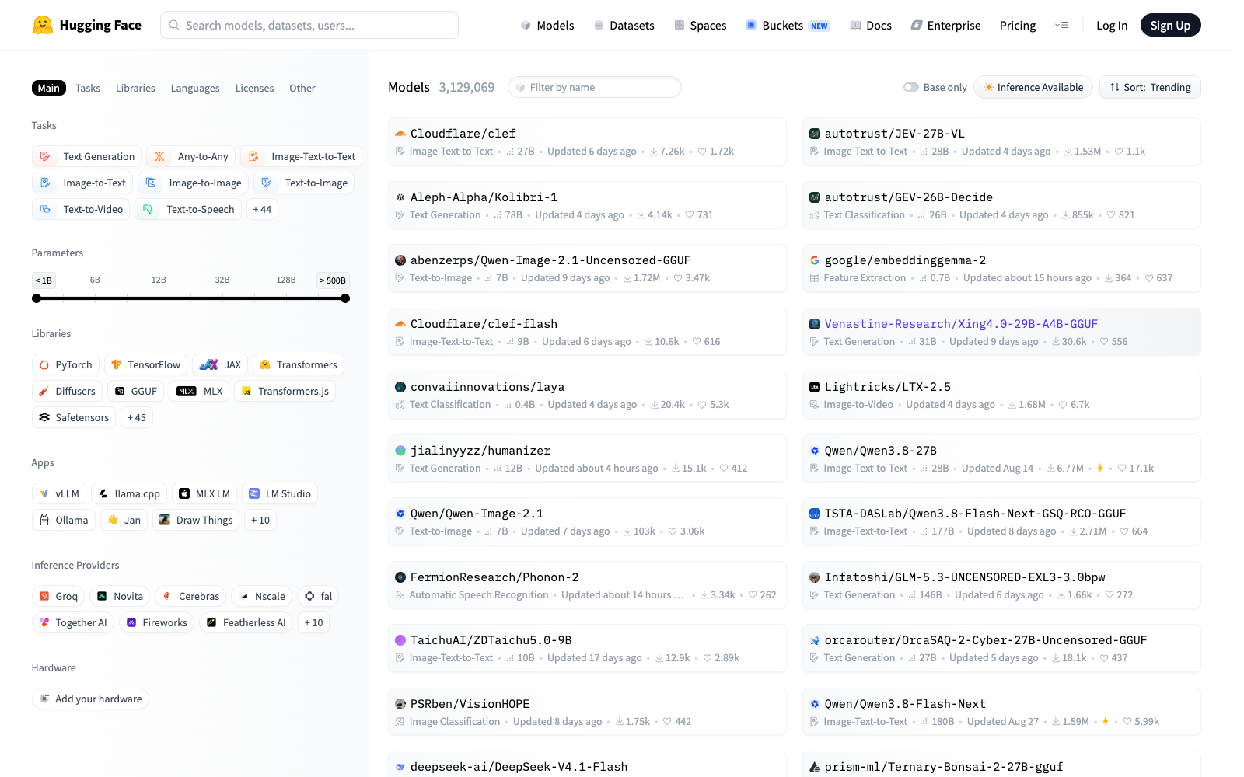Viewport: 1244px width, 777px height.
Task: Switch to the Libraries filter tab
Action: [135, 88]
